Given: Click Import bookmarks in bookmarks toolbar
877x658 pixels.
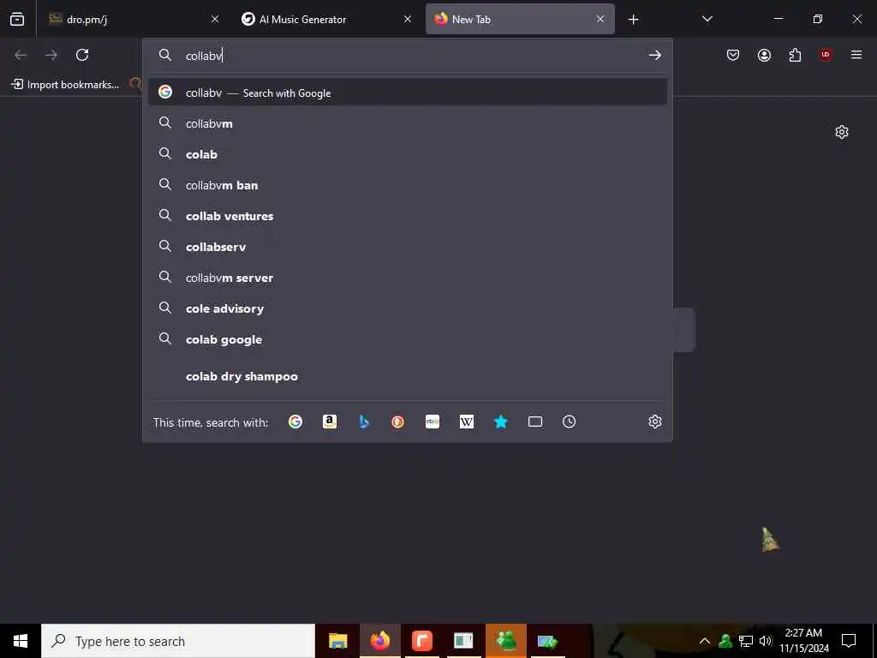Looking at the screenshot, I should (x=65, y=85).
